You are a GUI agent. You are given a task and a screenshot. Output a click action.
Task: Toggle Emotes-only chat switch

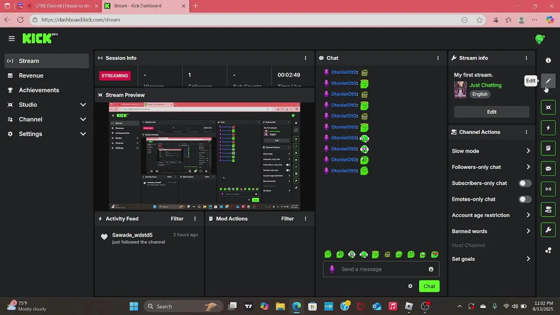click(525, 199)
